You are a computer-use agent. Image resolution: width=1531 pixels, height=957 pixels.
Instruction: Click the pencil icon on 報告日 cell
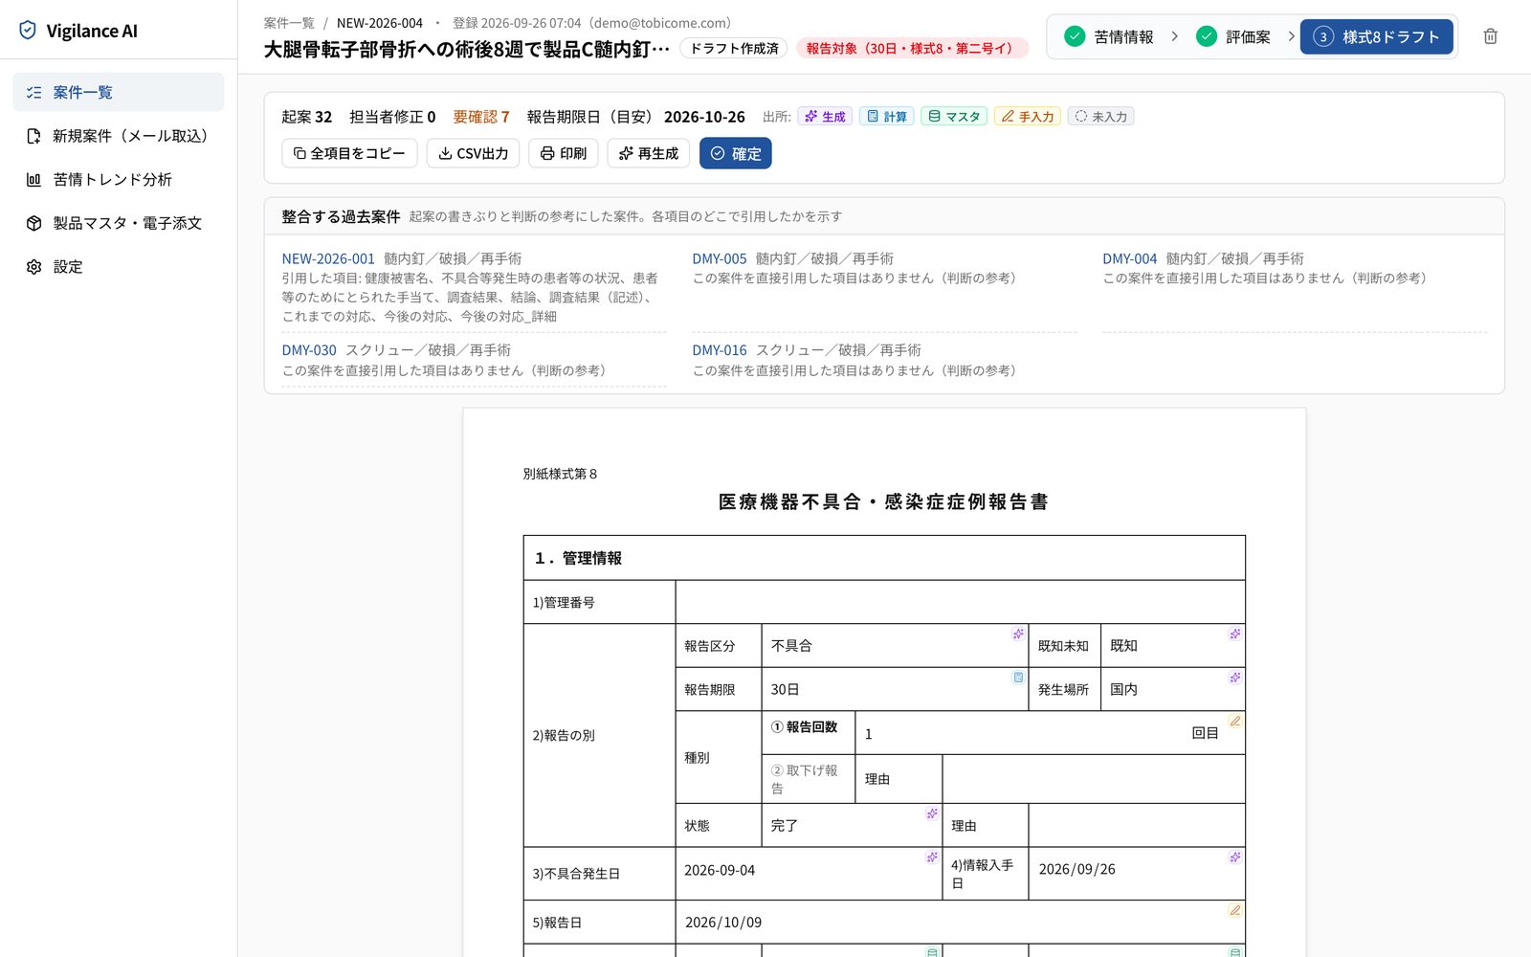click(x=1235, y=910)
